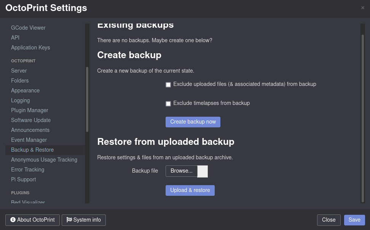The image size is (370, 230).
Task: Browse for a backup file
Action: [182, 171]
